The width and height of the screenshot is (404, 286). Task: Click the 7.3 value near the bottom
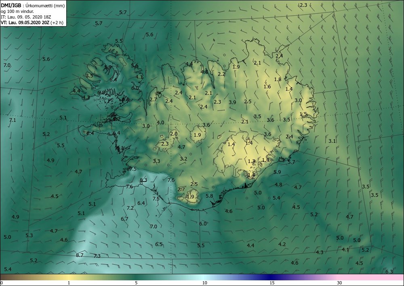click(x=97, y=256)
